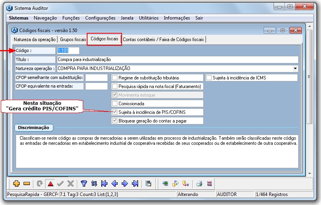Click the Alterando status bar text
The image size is (321, 205).
188,194
